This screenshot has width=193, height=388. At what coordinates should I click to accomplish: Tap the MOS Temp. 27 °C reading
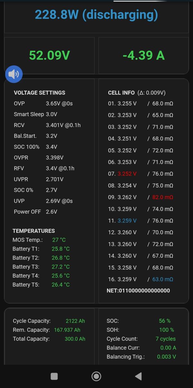click(59, 240)
